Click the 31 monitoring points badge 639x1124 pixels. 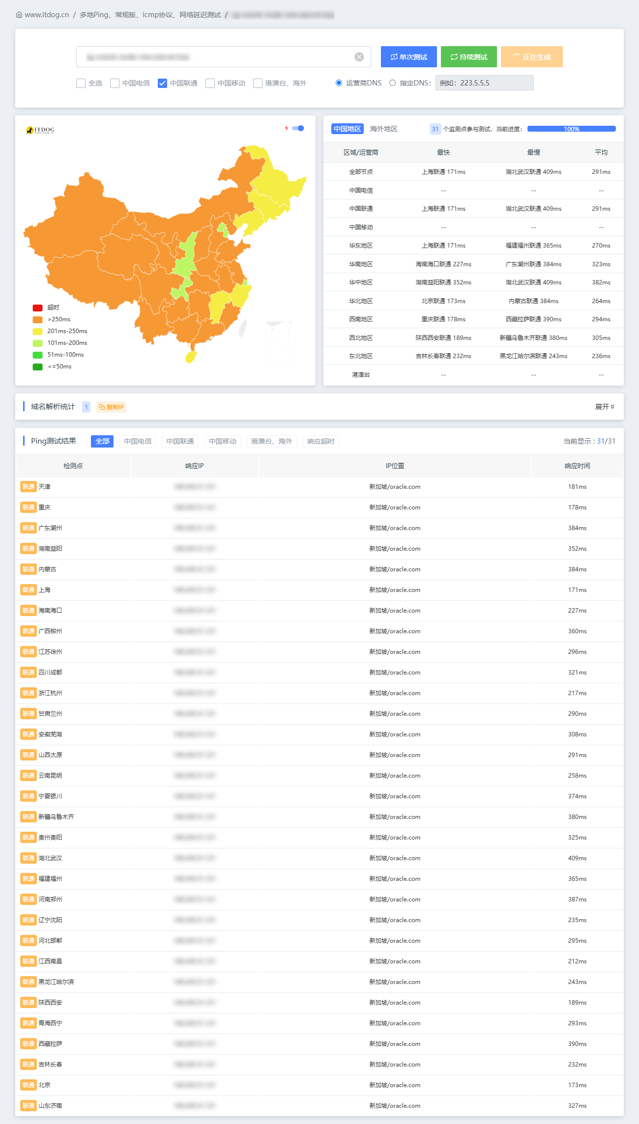435,129
